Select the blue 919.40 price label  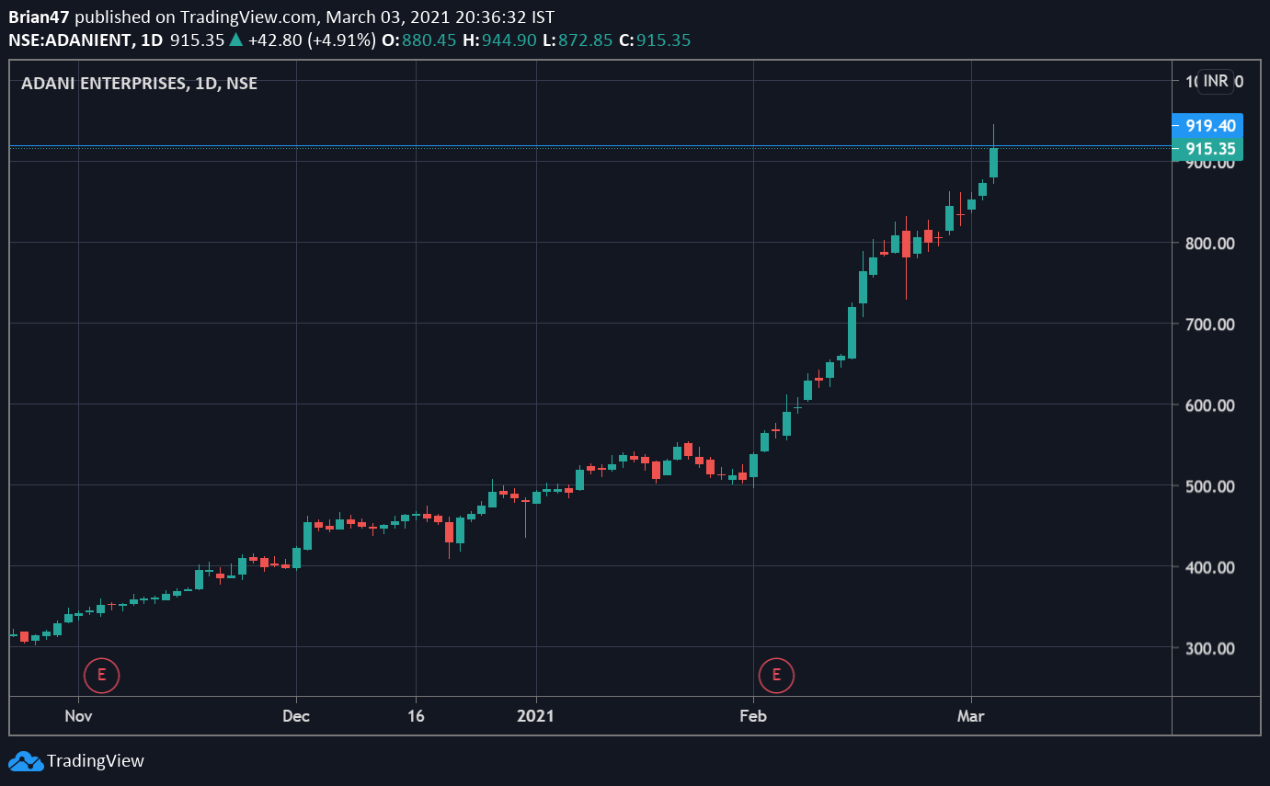click(x=1207, y=126)
